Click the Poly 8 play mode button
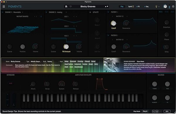The width and height of the screenshot is (176, 114). pos(145,111)
